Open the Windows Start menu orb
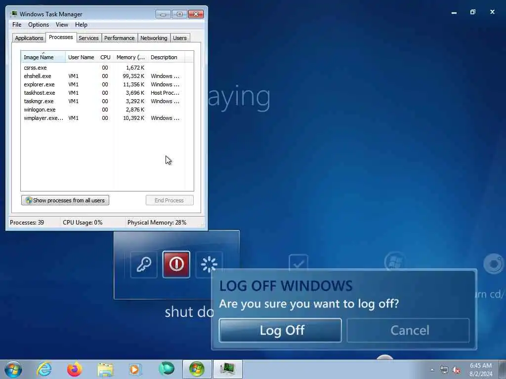The height and width of the screenshot is (379, 506). coord(13,369)
